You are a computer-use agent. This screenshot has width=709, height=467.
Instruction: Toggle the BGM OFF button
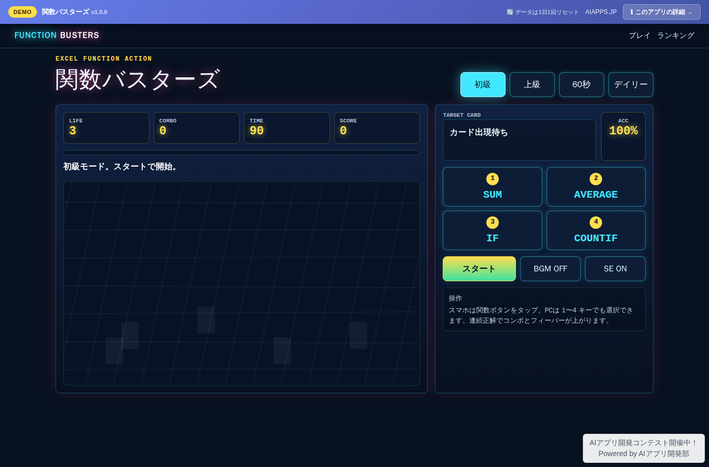click(x=550, y=269)
